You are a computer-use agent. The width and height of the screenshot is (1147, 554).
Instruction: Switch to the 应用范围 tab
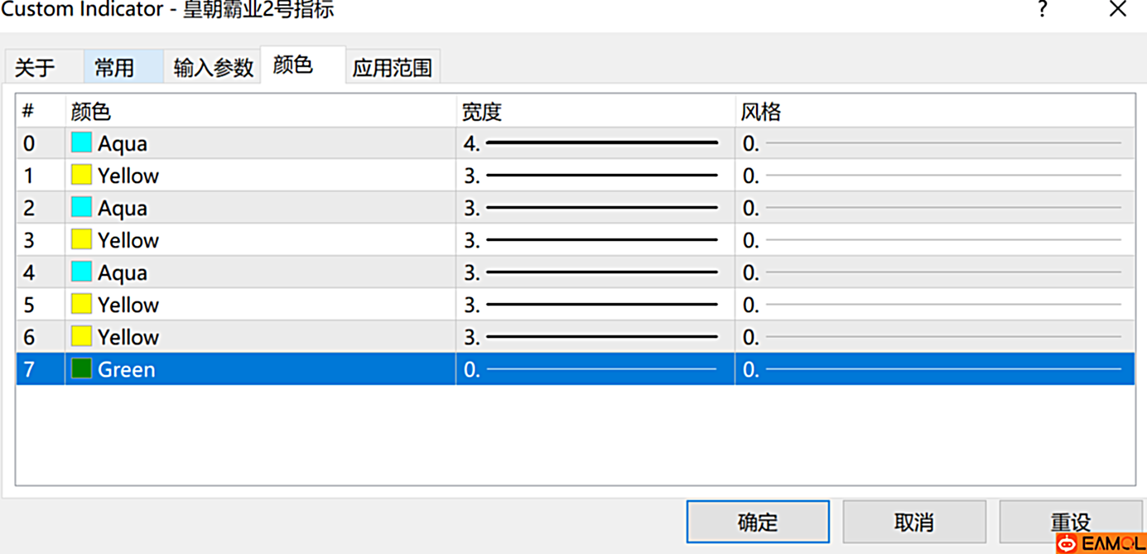(392, 68)
